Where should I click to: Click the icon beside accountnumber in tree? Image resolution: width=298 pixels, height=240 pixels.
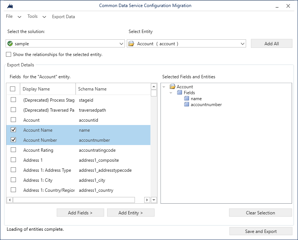(x=187, y=104)
